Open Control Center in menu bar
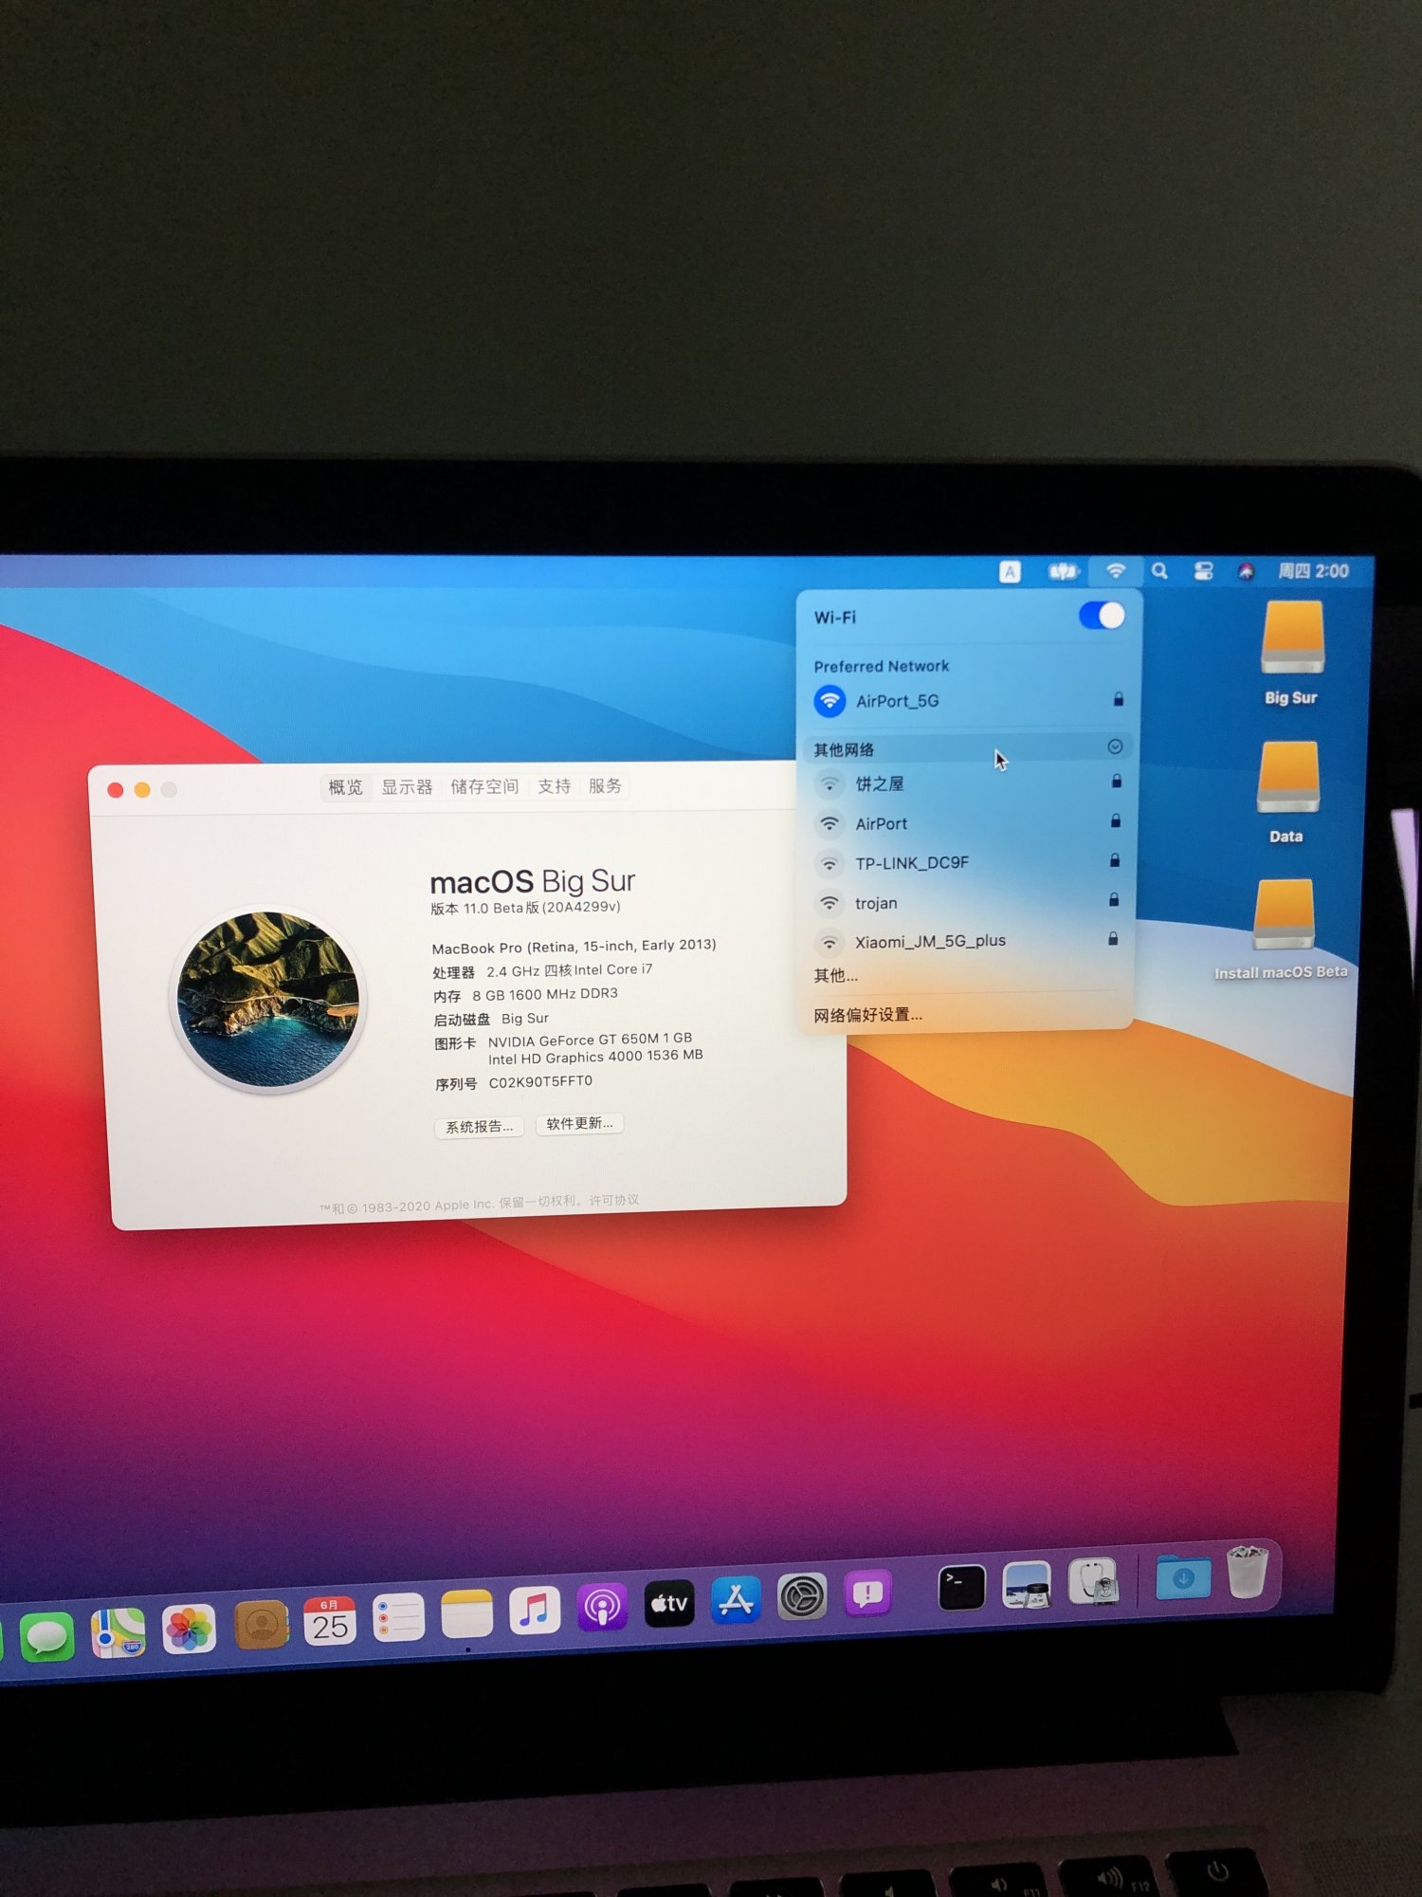This screenshot has height=1897, width=1422. coord(1203,570)
